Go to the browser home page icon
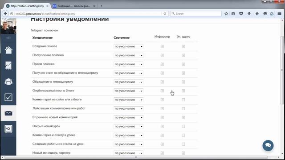This screenshot has width=285, height=160. (257, 14)
